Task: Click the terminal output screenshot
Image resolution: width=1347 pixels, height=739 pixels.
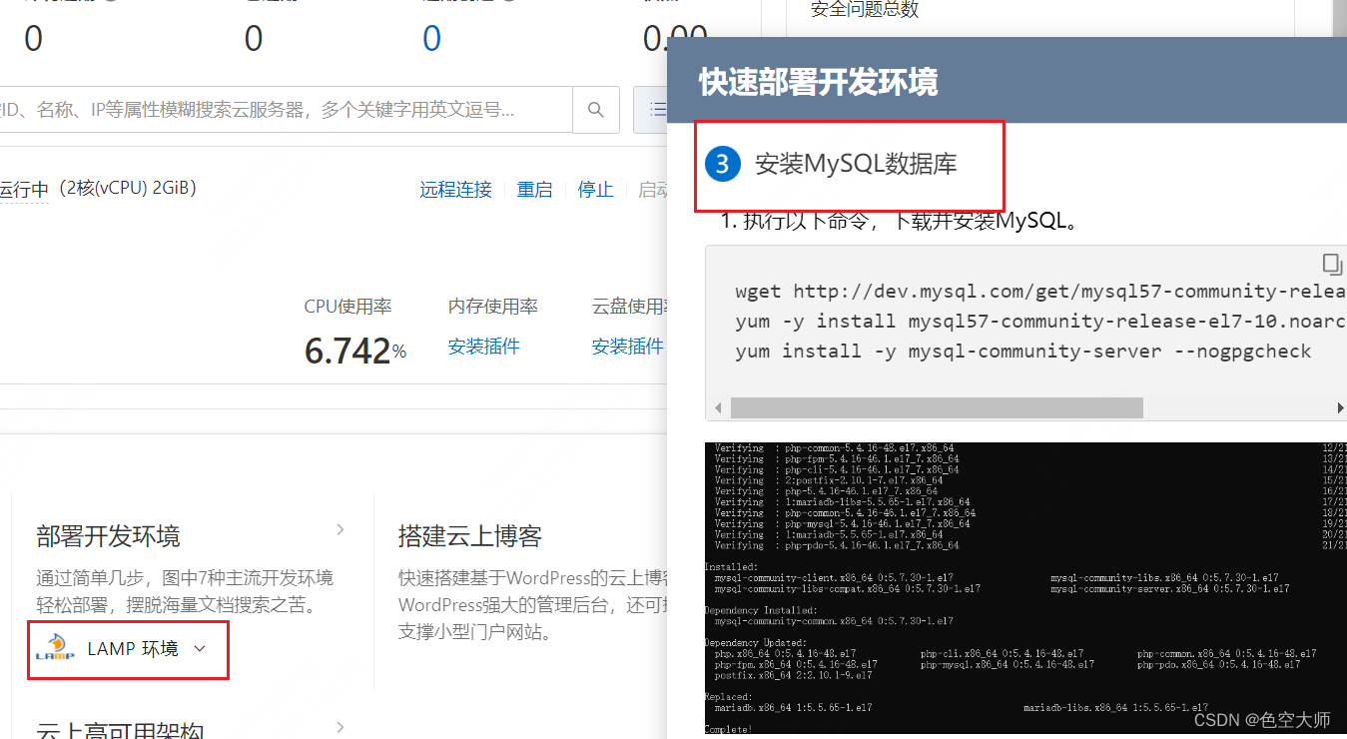Action: pyautogui.click(x=1025, y=590)
